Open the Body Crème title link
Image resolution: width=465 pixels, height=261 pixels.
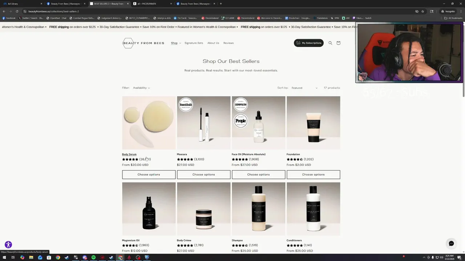(184, 240)
